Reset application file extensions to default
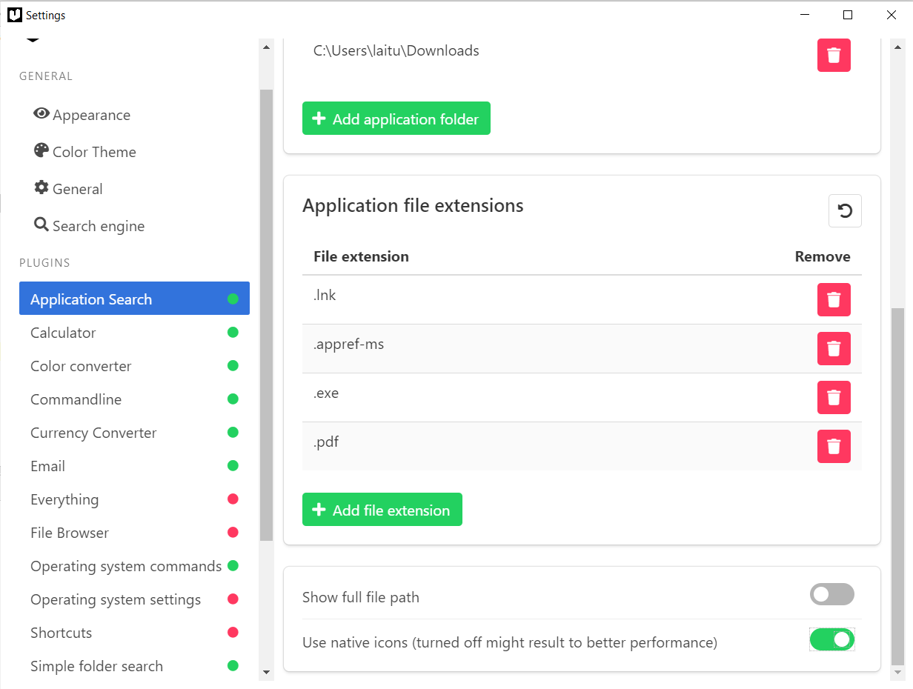Image resolution: width=913 pixels, height=689 pixels. 845,210
